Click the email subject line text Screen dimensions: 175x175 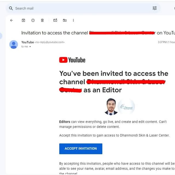click(98, 33)
